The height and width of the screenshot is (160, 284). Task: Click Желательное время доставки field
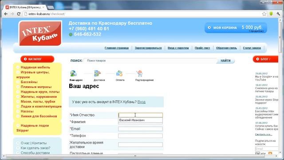[x=140, y=144]
